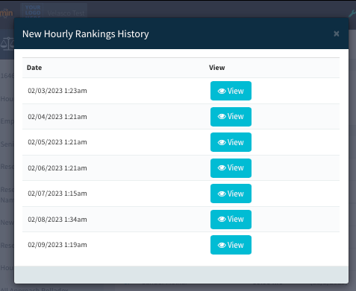Click the YOUR LOGO image in background header

point(33,10)
